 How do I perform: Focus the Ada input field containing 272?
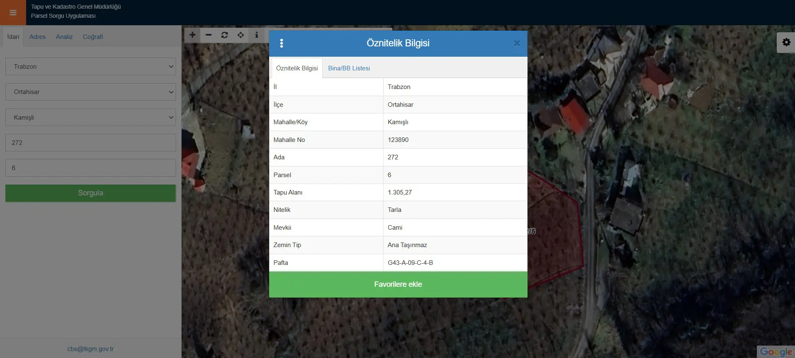[x=90, y=143]
